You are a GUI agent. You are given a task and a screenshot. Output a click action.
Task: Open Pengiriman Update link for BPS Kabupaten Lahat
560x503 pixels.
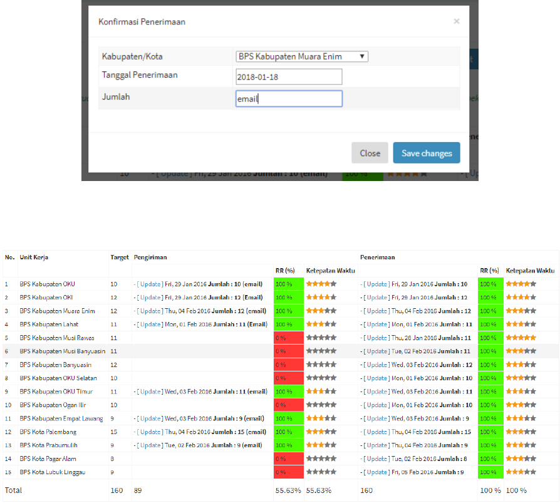(x=150, y=324)
